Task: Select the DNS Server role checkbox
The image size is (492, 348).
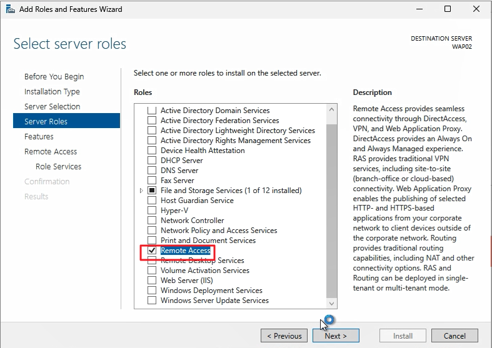Action: [x=152, y=171]
